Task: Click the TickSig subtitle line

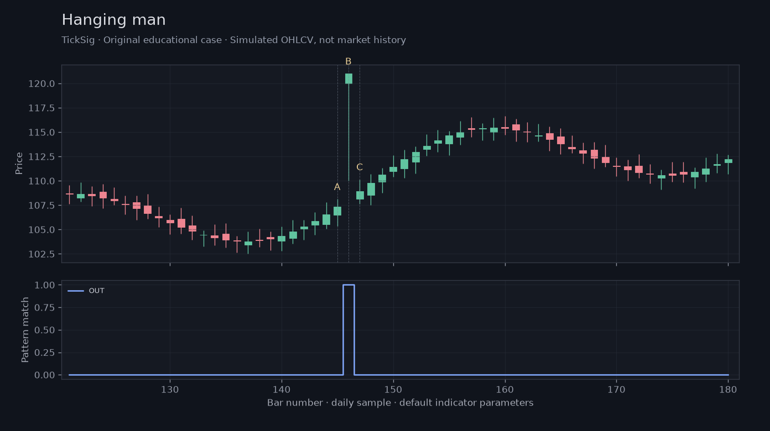Action: point(233,40)
